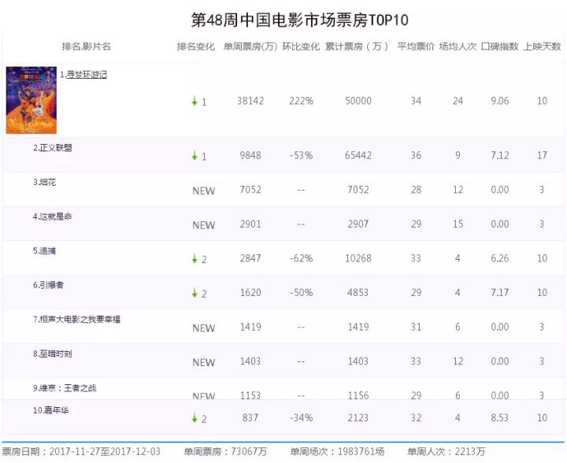The width and height of the screenshot is (567, 463).
Task: Select the 3.烟花 movie row title
Action: coord(44,182)
